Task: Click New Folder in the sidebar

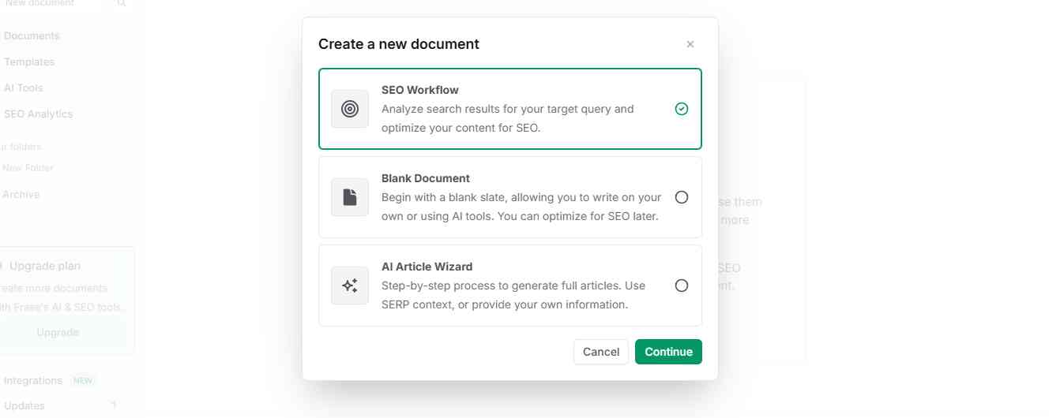Action: [x=28, y=168]
